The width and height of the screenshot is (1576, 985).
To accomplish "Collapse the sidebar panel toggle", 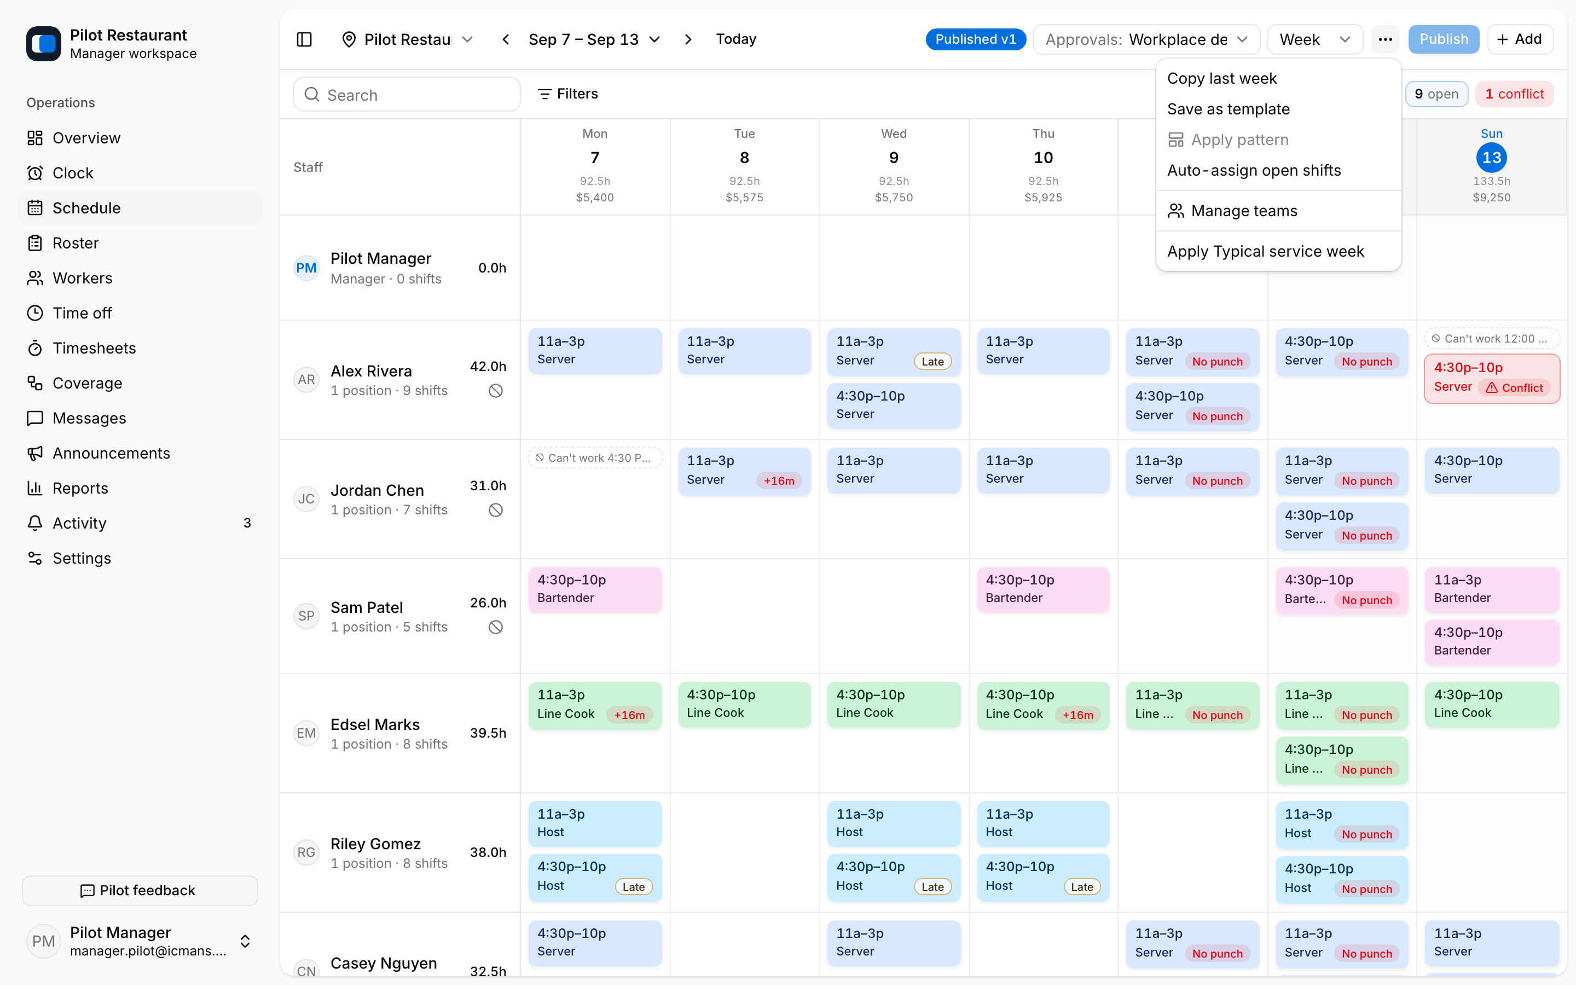I will [304, 39].
